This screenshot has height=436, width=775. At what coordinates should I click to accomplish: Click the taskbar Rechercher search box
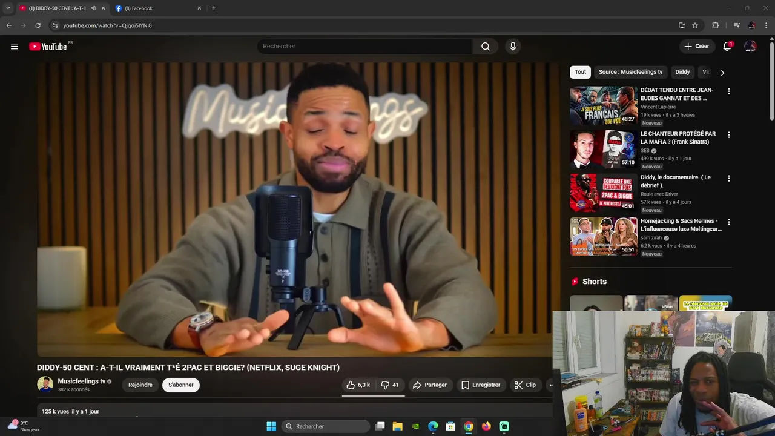[326, 426]
